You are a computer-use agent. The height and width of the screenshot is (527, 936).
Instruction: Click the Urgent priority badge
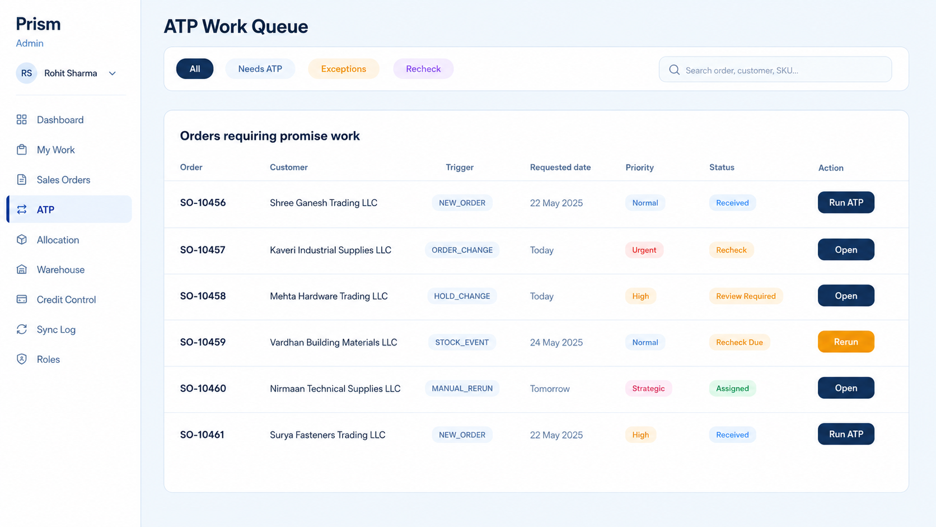(644, 250)
